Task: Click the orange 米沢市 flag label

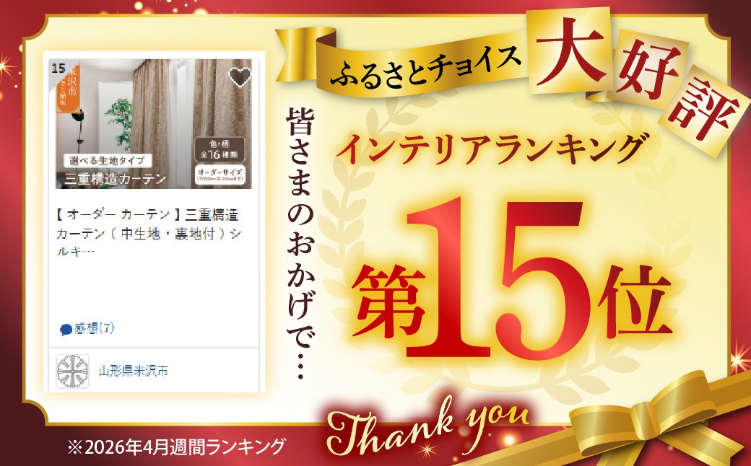Action: (68, 87)
